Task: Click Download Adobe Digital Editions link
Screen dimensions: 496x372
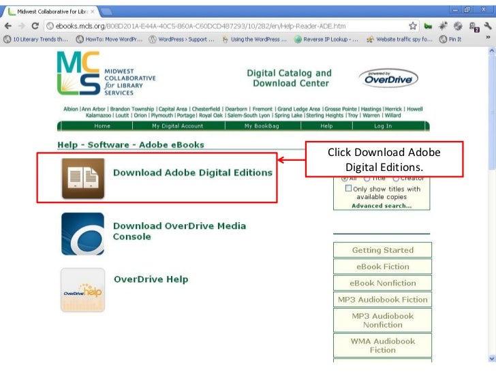Action: (193, 172)
